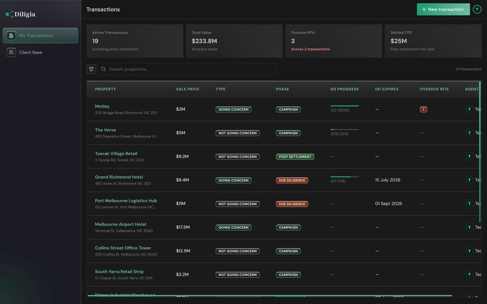Screen dimensions: 487x304
Task: Sort by the Property column header
Action: (x=105, y=89)
